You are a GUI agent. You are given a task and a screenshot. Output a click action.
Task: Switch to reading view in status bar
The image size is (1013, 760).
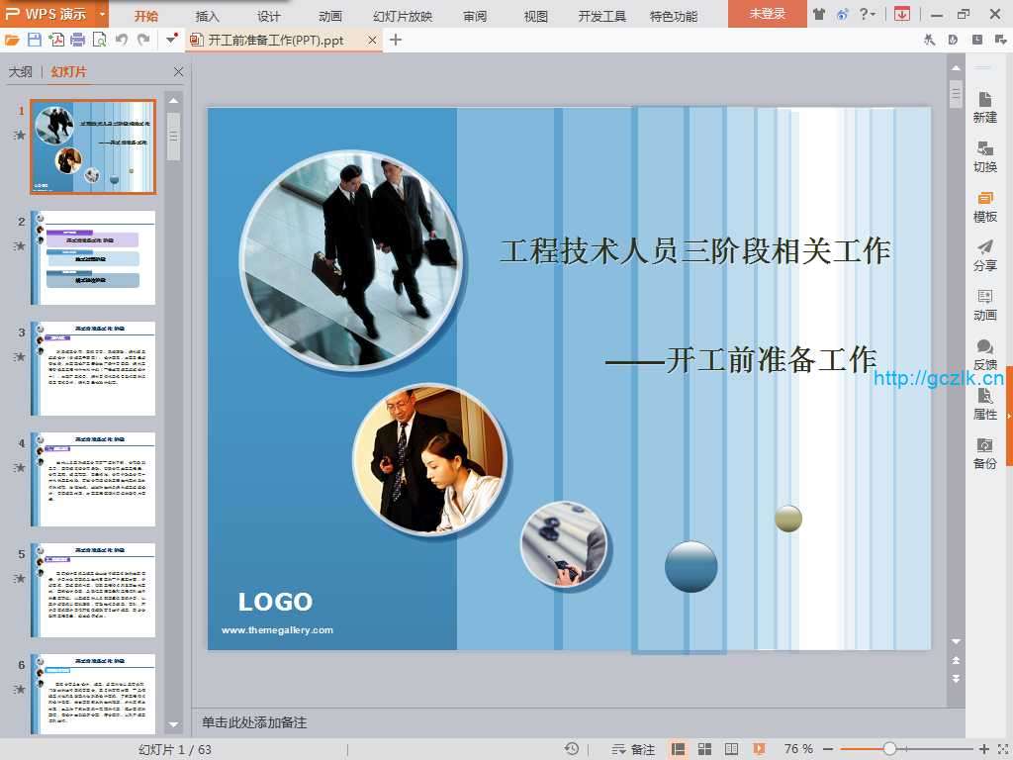click(x=731, y=749)
